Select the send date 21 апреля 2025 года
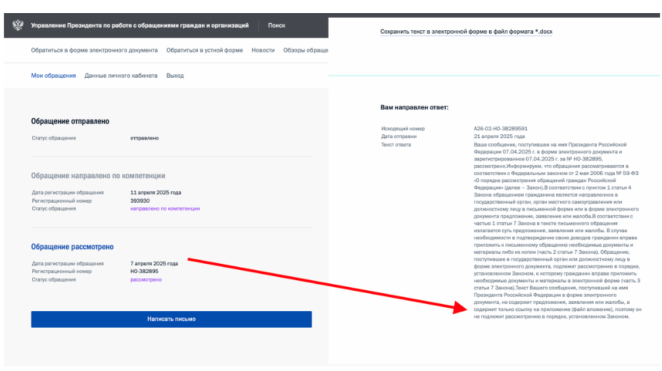662x371 pixels. (x=499, y=136)
